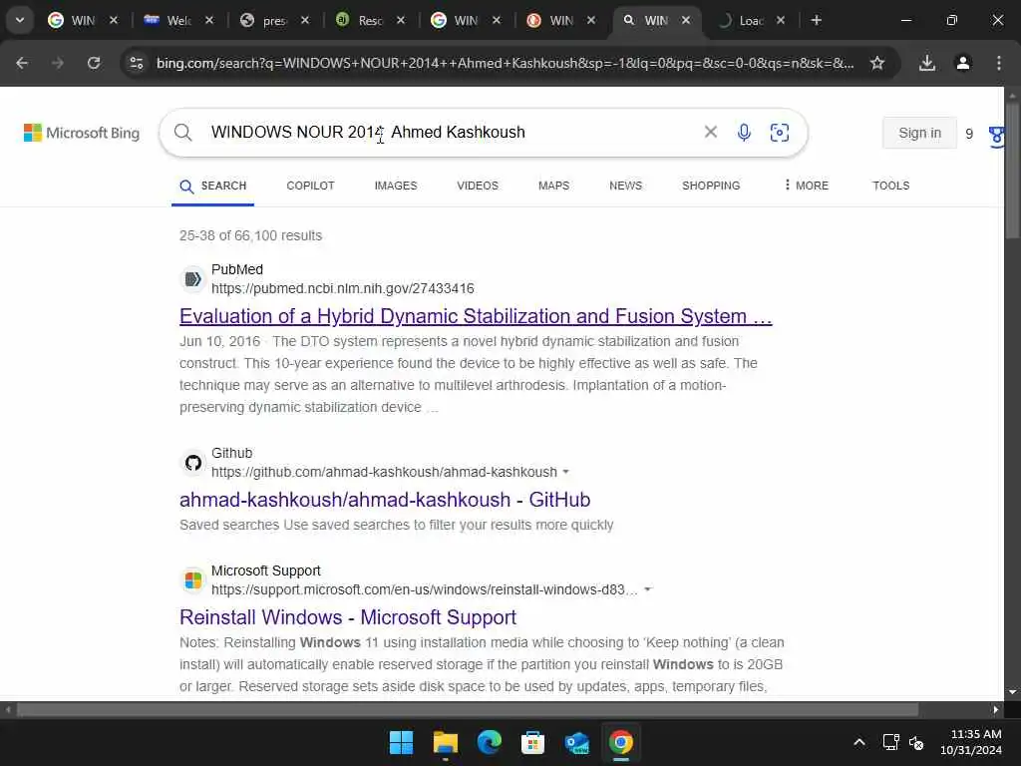Click the browser forward arrow
This screenshot has width=1021, height=766.
(x=58, y=63)
